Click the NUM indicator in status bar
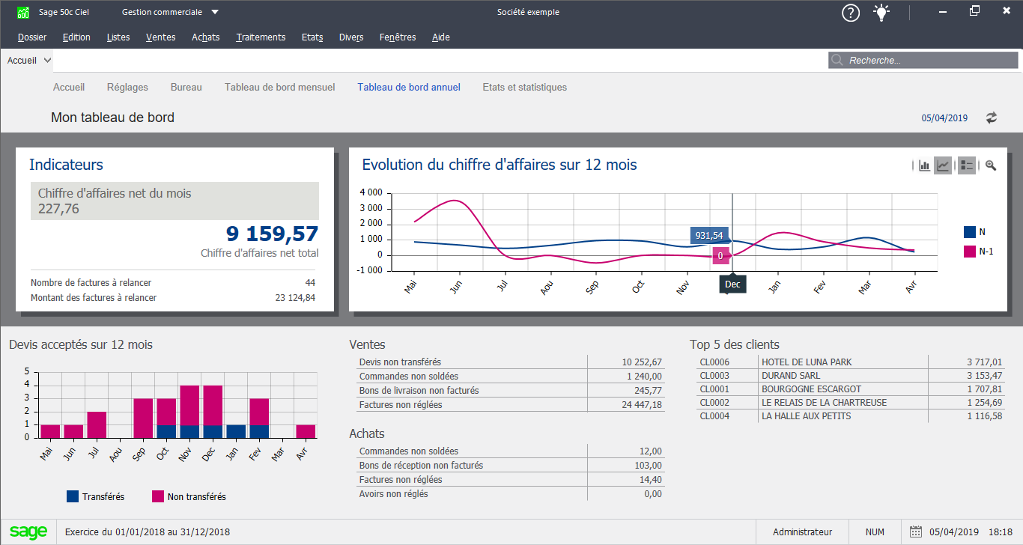The image size is (1023, 545). tap(875, 532)
